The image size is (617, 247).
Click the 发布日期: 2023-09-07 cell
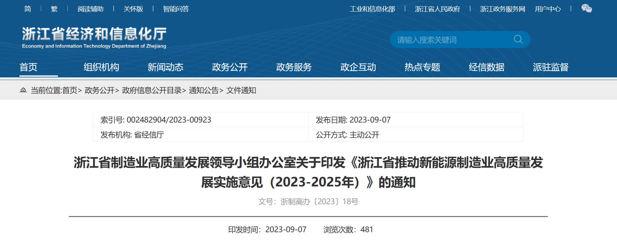click(416, 120)
